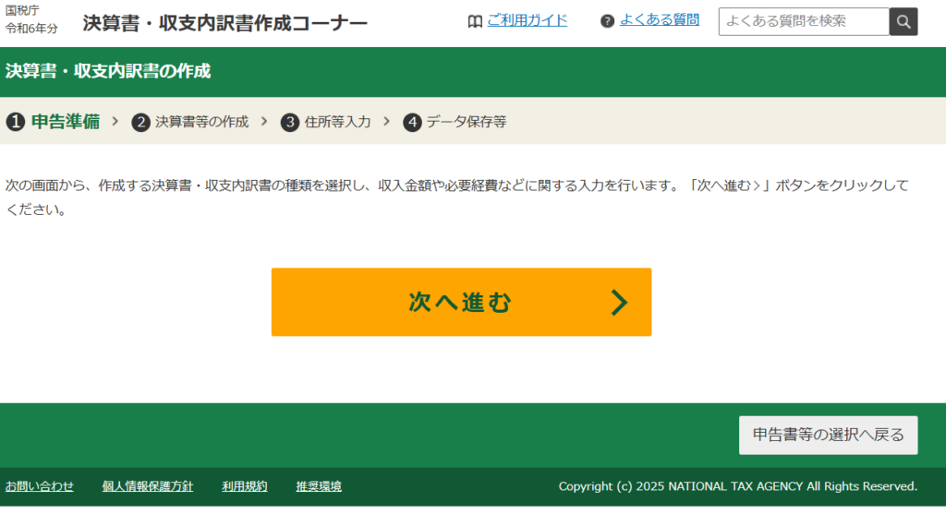Click the arrow chevron on the orange button
Viewport: 946px width, 526px height.
tap(619, 302)
